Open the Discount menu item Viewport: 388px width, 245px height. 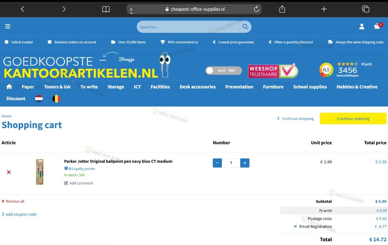16,99
